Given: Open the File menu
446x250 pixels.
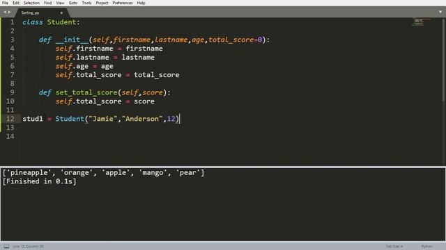Looking at the screenshot, I should pos(5,3).
